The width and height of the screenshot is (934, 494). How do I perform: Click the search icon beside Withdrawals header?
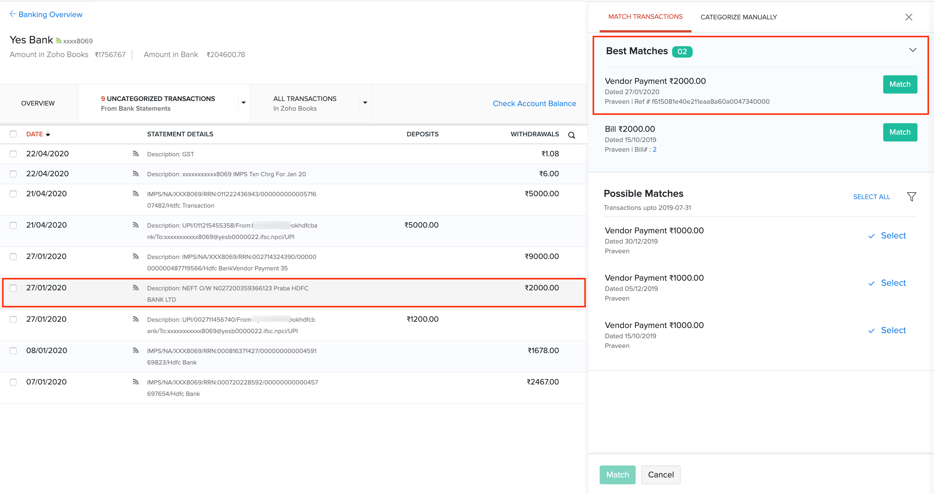pyautogui.click(x=571, y=135)
